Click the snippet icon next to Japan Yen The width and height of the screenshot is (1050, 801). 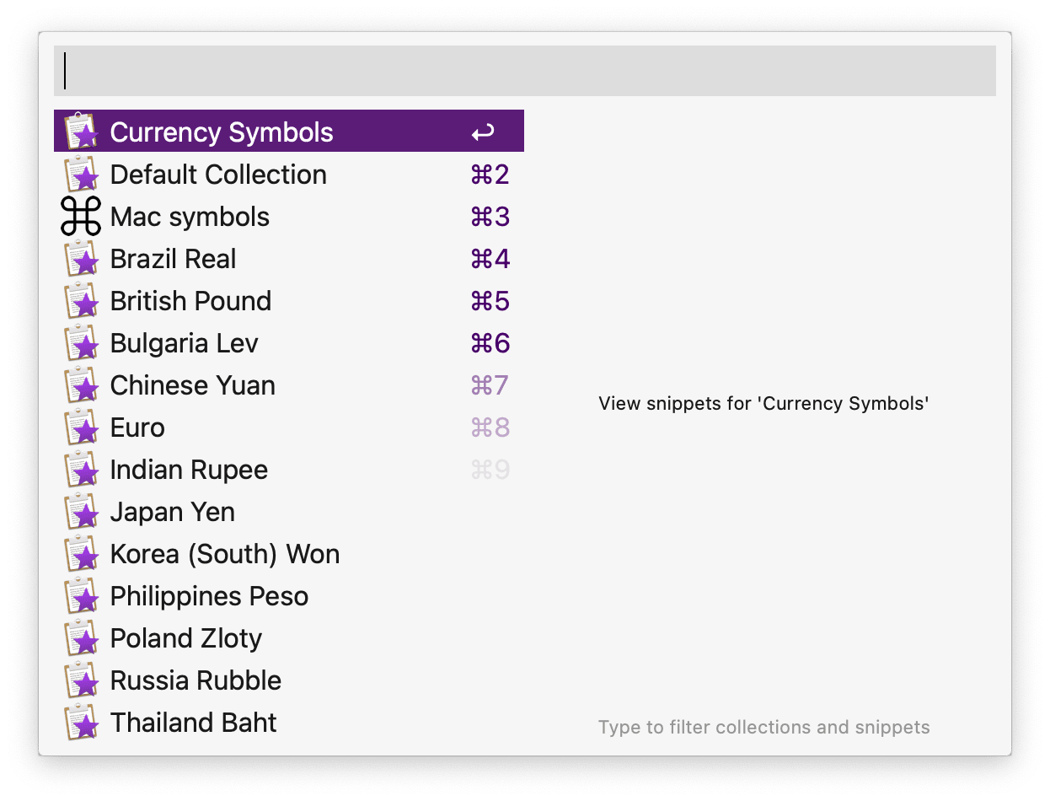pos(81,511)
